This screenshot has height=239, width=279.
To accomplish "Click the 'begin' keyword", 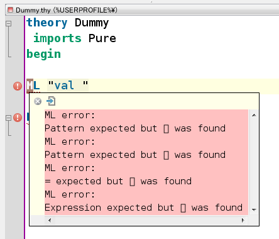I will (x=44, y=55).
